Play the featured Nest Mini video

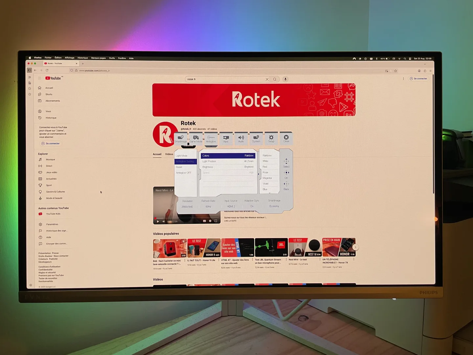[x=158, y=221]
